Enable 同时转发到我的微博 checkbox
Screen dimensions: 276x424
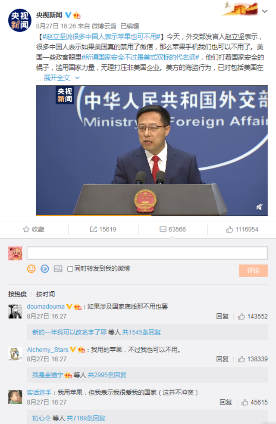(x=70, y=269)
